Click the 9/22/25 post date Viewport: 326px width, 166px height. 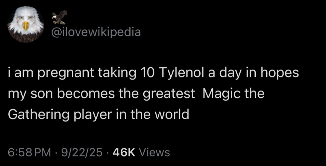[x=80, y=152]
